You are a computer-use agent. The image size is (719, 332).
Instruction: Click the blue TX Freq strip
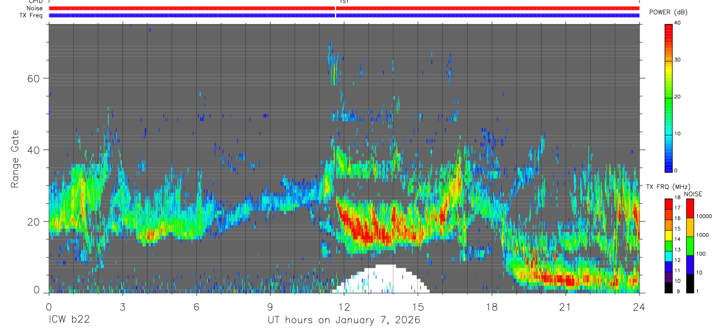point(344,15)
